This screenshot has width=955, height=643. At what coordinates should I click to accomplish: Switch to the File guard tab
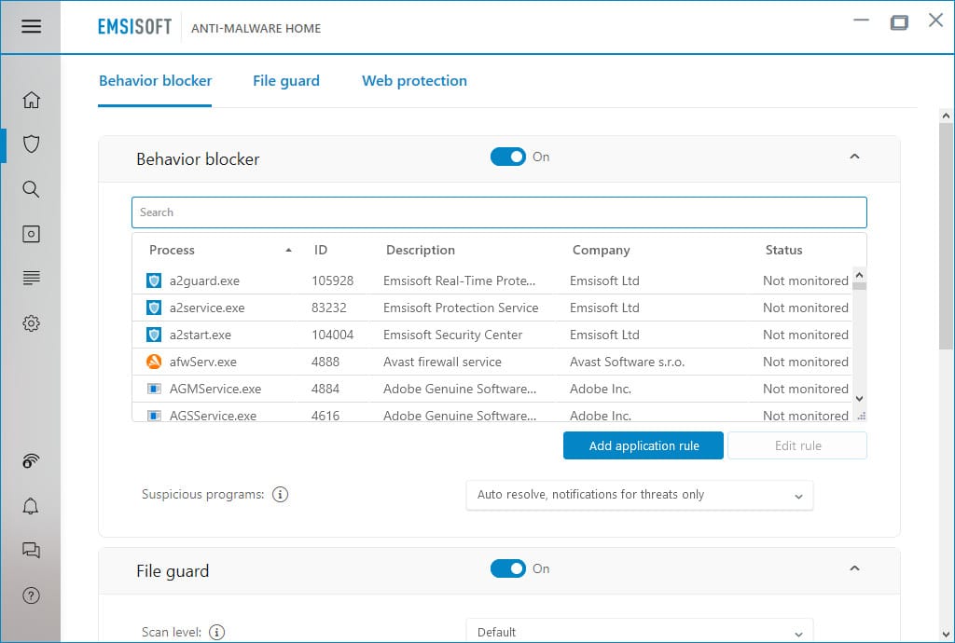(286, 81)
